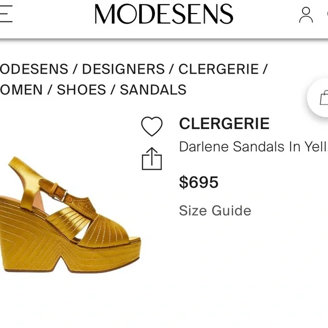Open the SHOES breadcrumb category
Screen dimensions: 328x328
[81, 89]
